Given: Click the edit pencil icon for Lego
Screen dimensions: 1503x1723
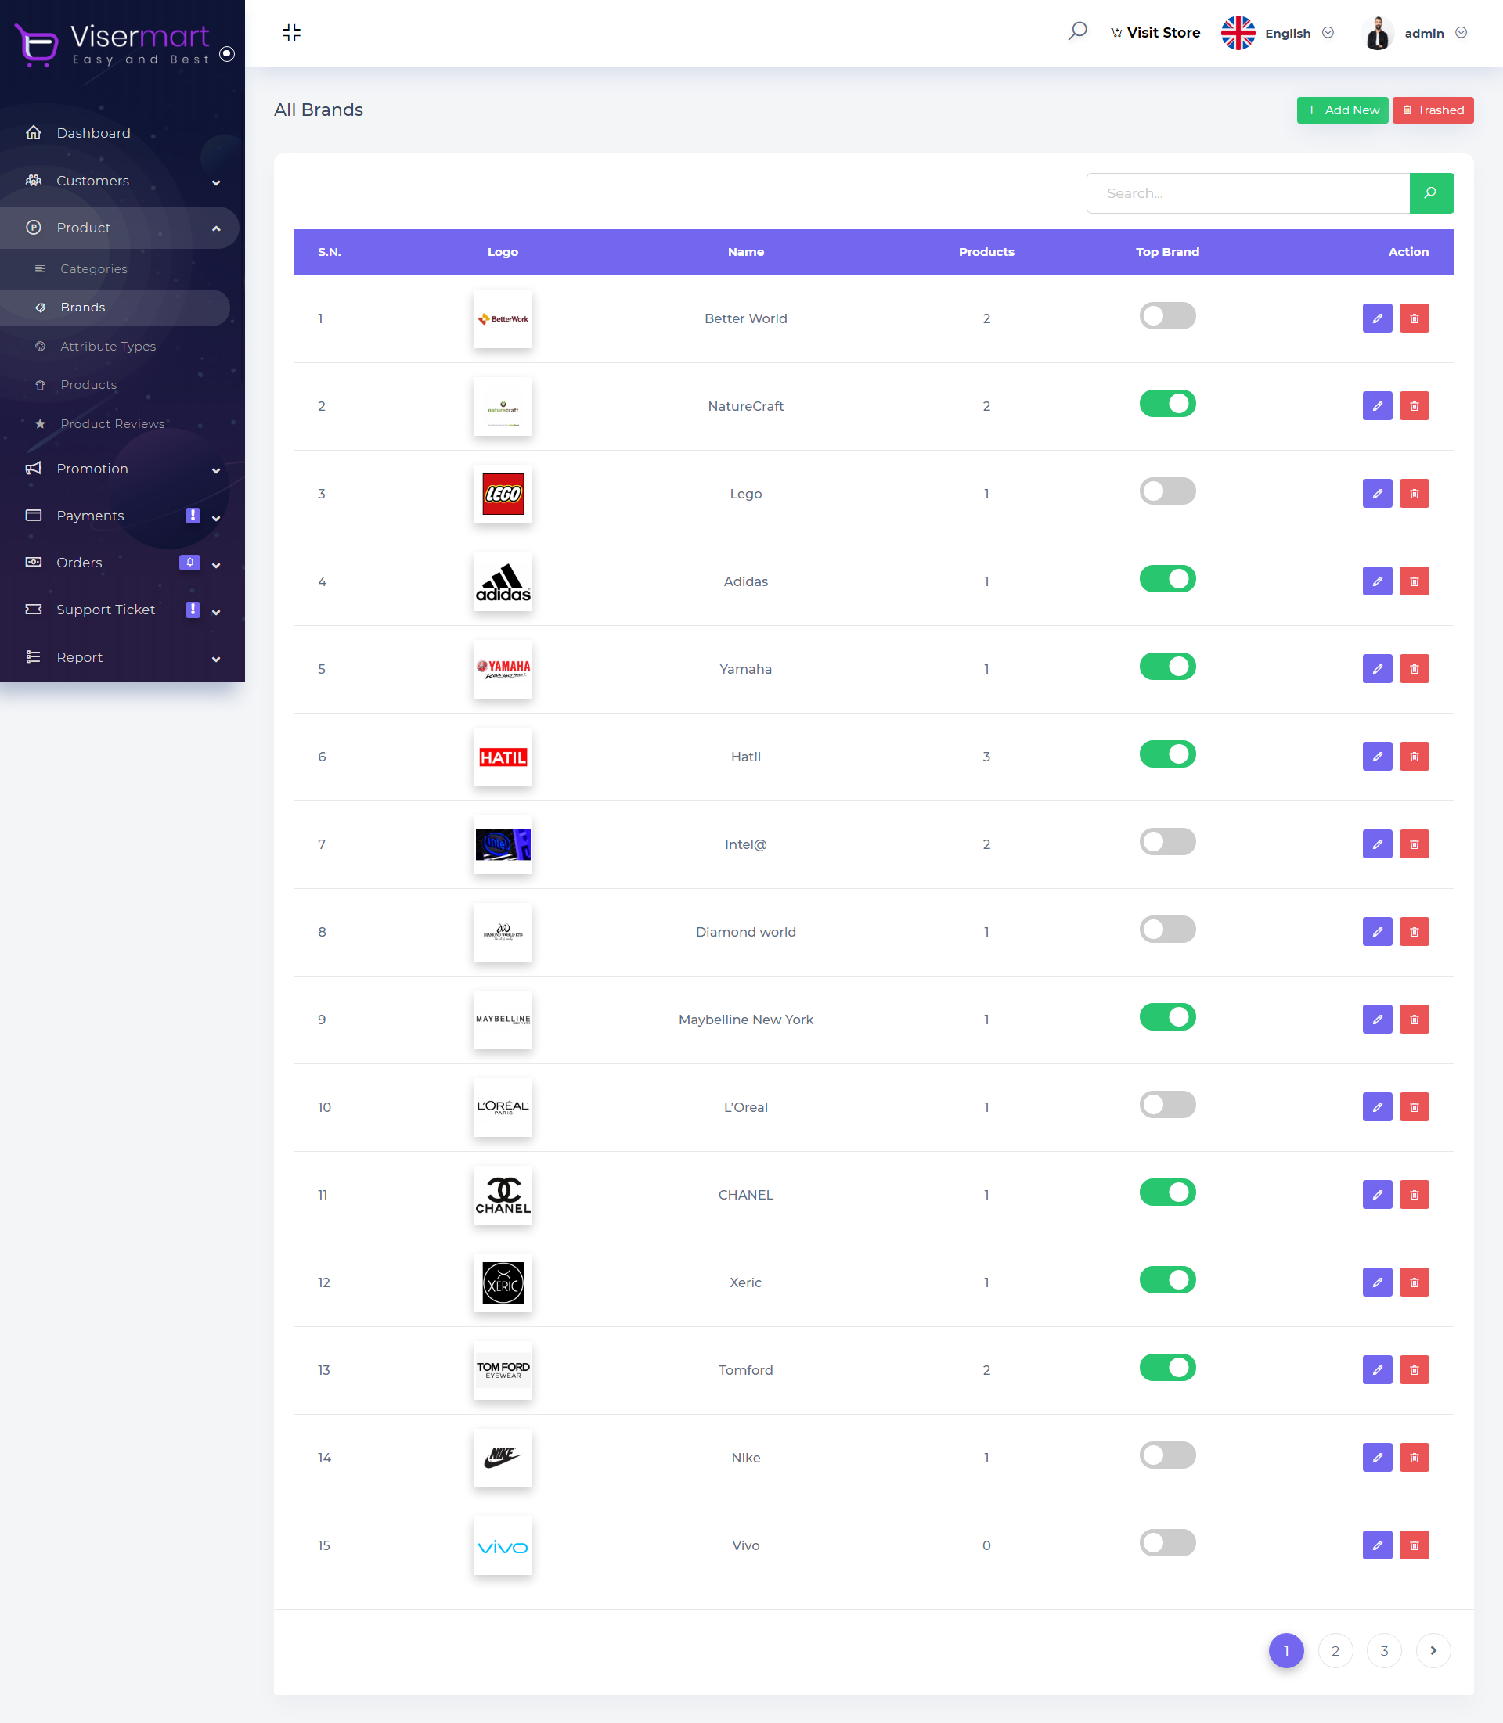Looking at the screenshot, I should (x=1376, y=494).
